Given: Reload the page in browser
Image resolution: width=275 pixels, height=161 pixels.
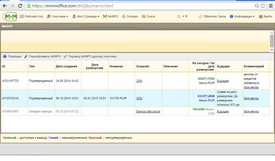Looking at the screenshot, I should 20,6.
